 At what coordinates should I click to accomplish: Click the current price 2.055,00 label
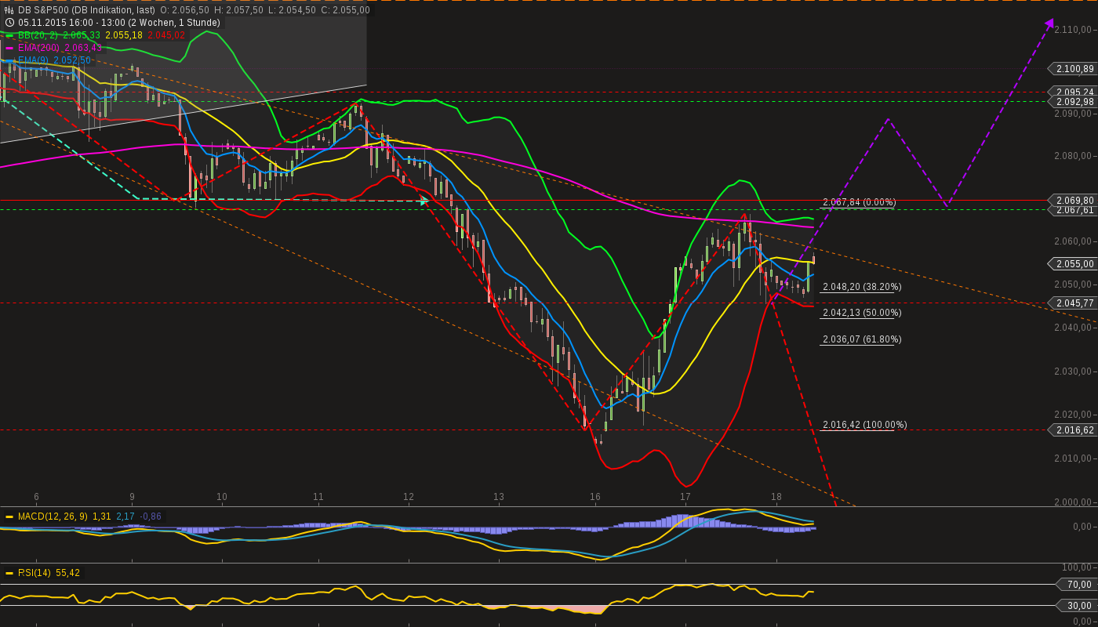(1074, 264)
